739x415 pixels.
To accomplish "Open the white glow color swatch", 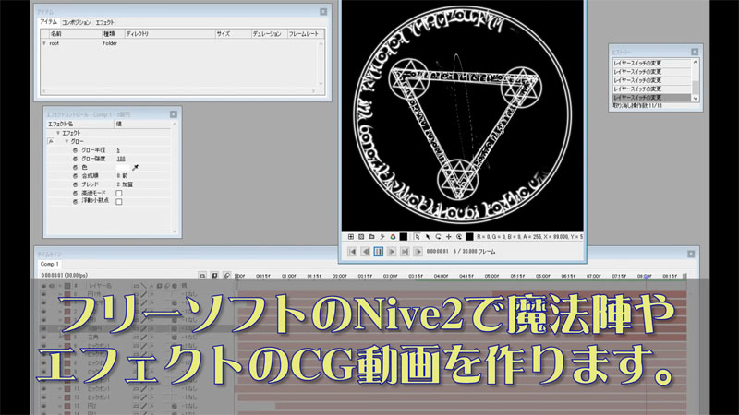I will [x=122, y=167].
